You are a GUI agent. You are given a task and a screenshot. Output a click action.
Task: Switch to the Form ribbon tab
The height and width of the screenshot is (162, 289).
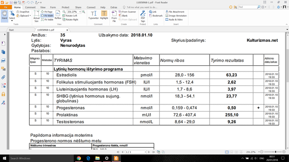53,7
